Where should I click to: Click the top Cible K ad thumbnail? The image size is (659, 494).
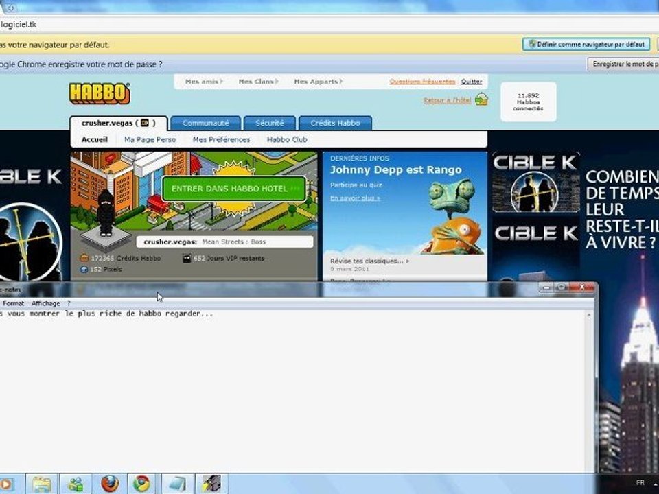point(536,183)
